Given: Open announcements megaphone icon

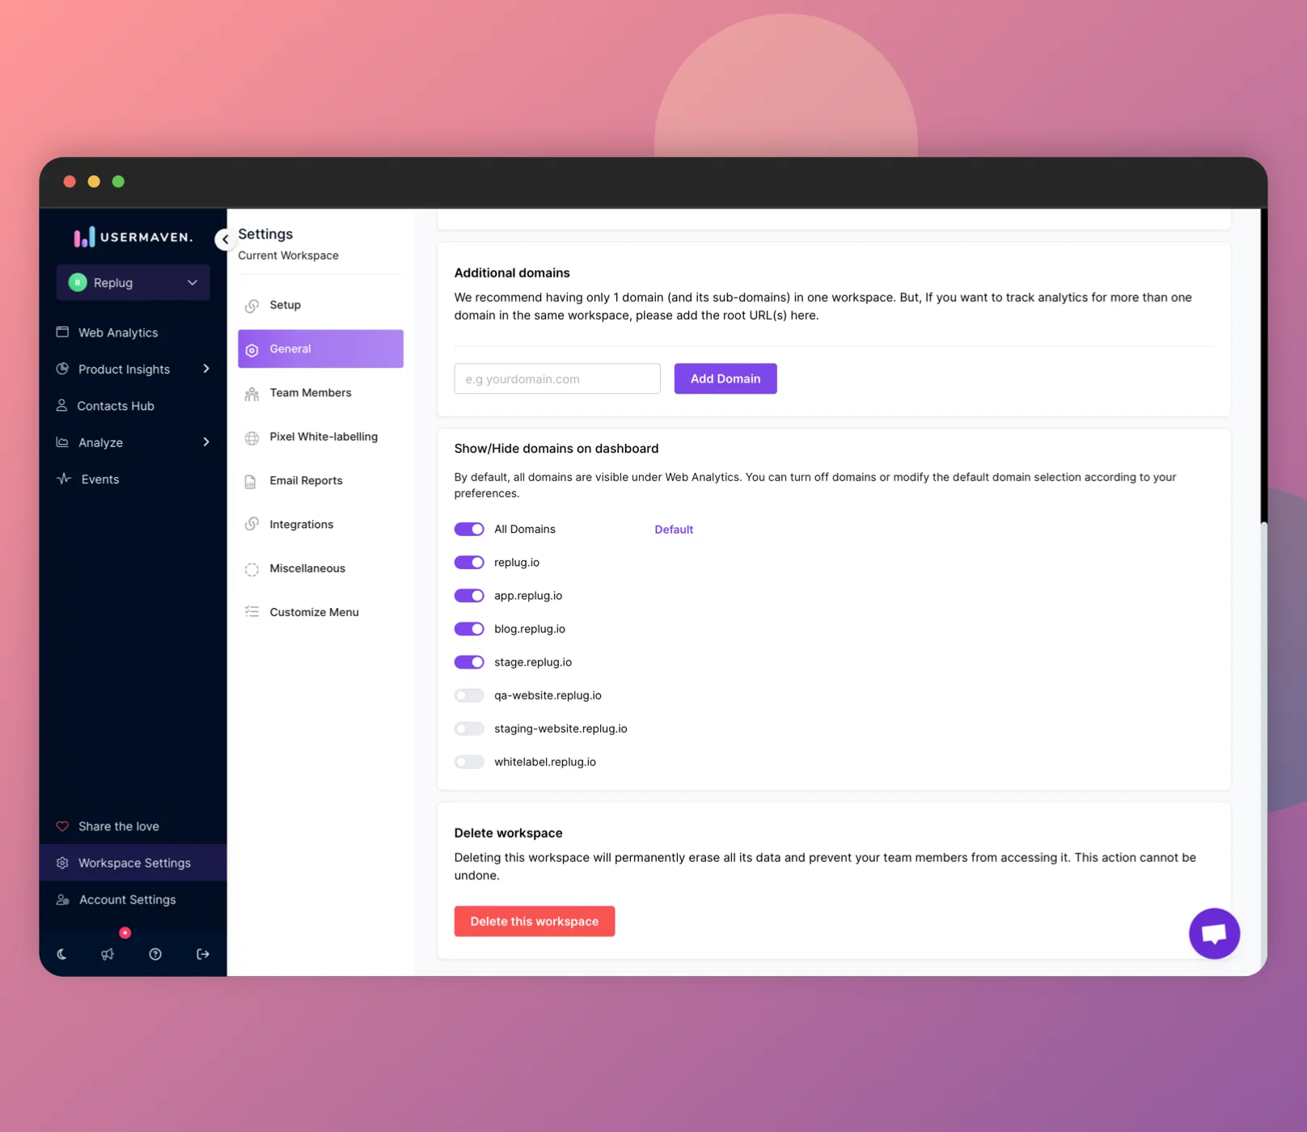Looking at the screenshot, I should [108, 954].
